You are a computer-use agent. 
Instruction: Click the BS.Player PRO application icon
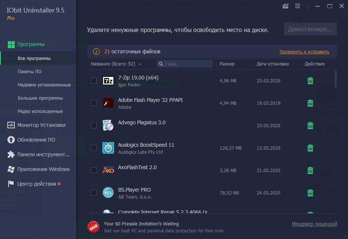tap(108, 193)
